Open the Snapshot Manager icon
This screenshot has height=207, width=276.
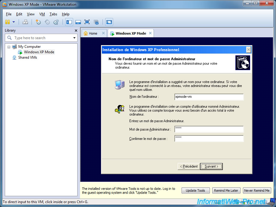point(56,22)
